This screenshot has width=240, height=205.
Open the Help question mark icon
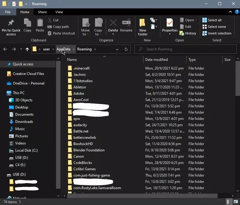pos(237,12)
